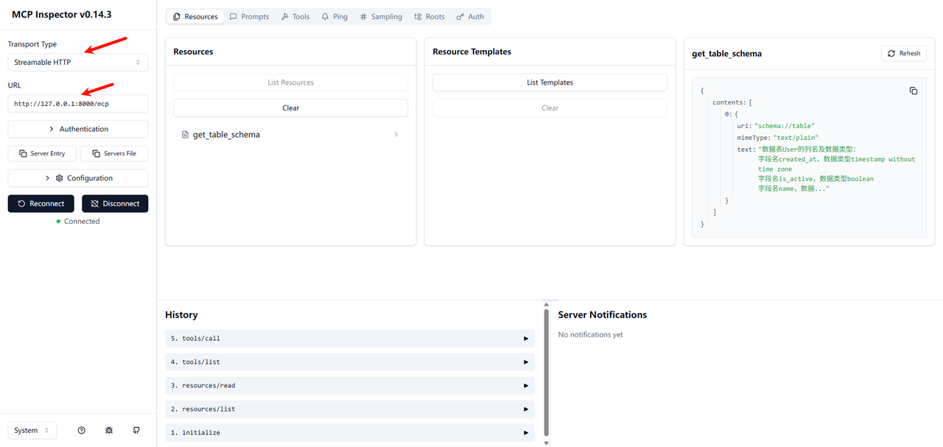Refresh the get_table_schema resource

903,53
